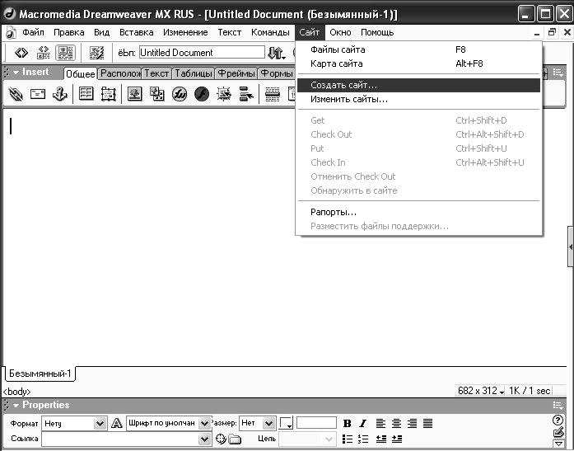
Task: Open Quick Tag Editor icon in Properties
Action: [558, 433]
